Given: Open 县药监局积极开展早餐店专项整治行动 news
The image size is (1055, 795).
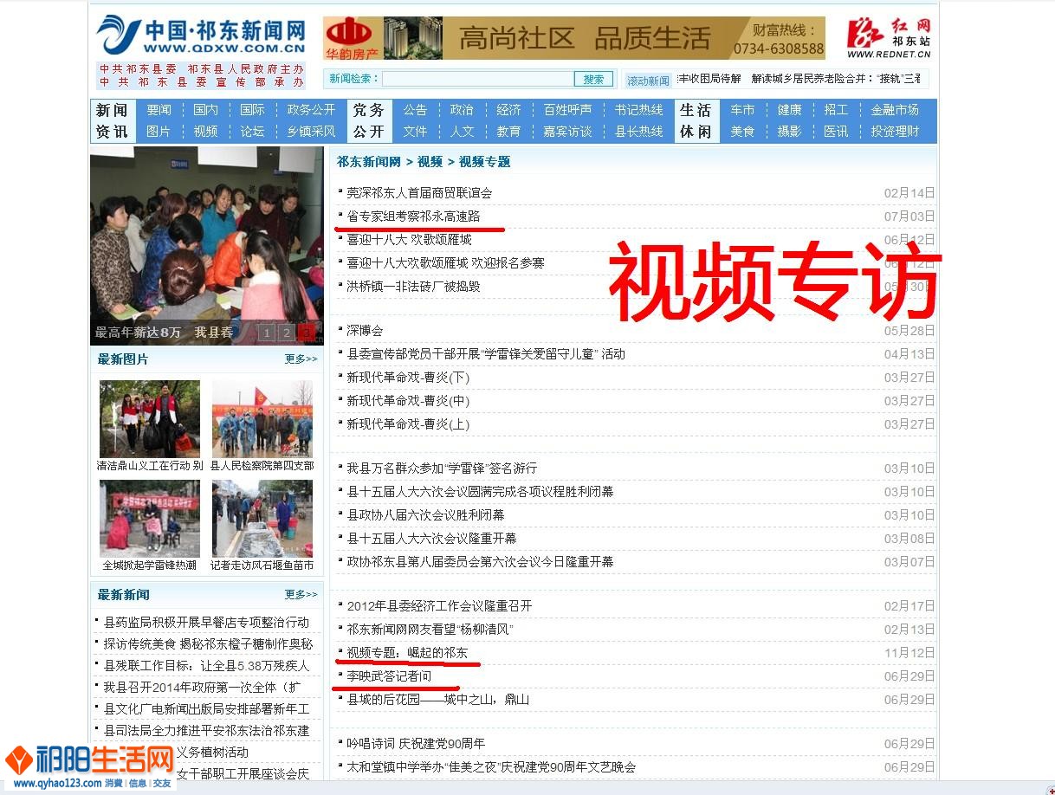Looking at the screenshot, I should click(x=205, y=623).
